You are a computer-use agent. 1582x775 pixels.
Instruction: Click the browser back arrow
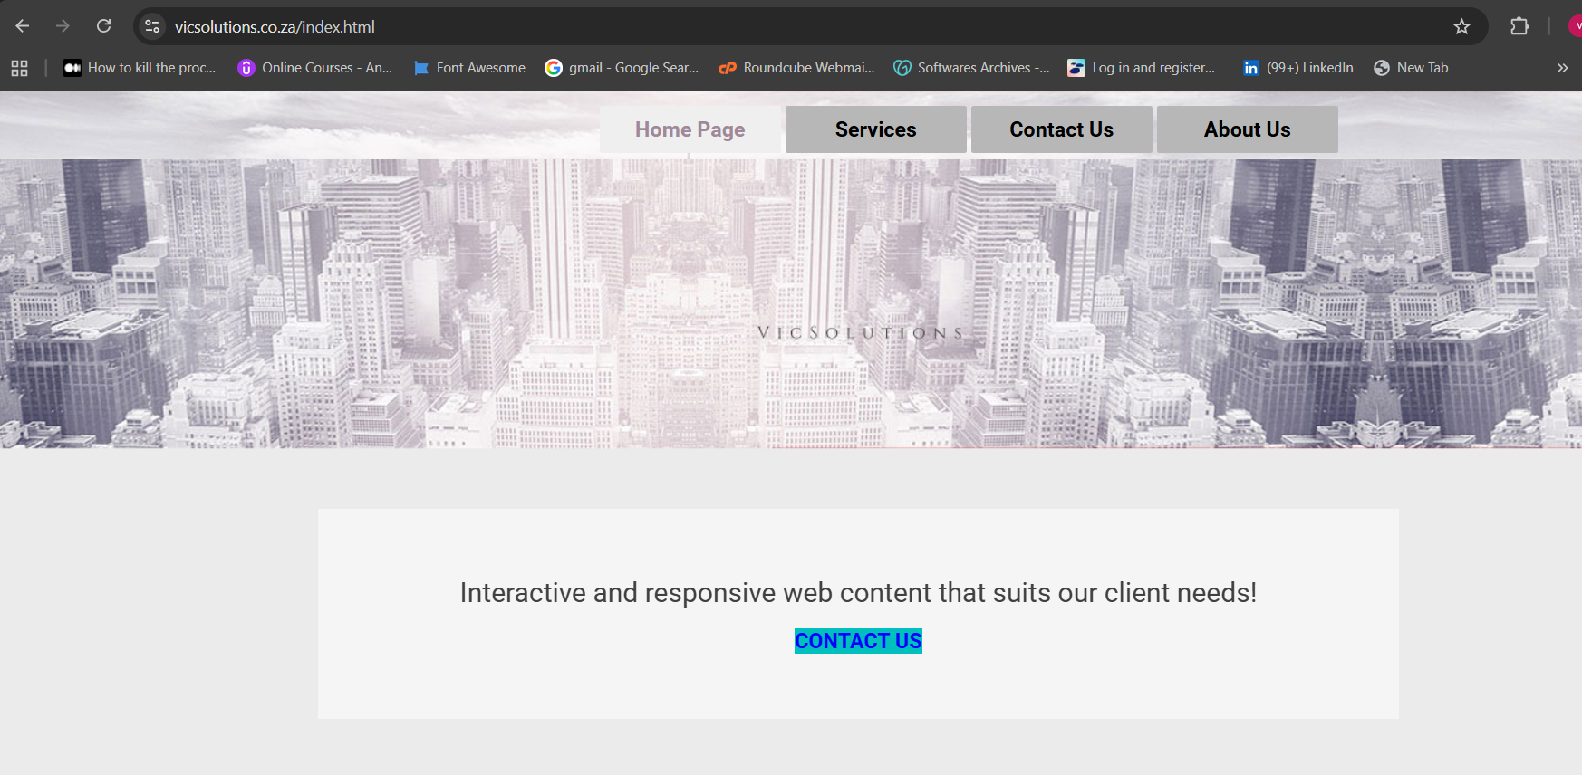coord(23,26)
